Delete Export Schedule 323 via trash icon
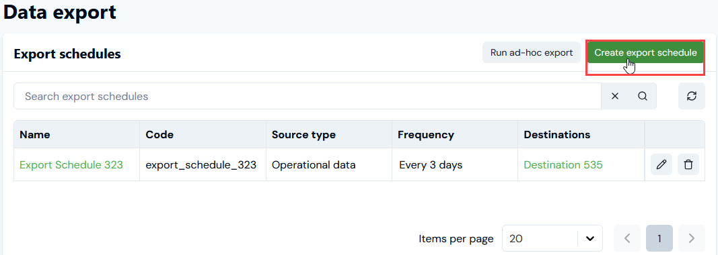Viewport: 718px width, 255px height. click(688, 164)
